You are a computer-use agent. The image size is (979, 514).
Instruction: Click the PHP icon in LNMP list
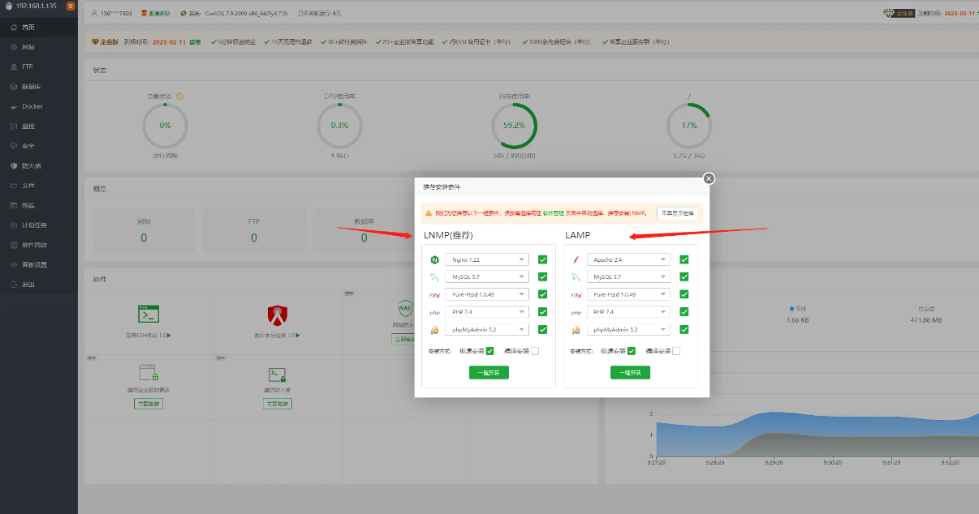434,312
